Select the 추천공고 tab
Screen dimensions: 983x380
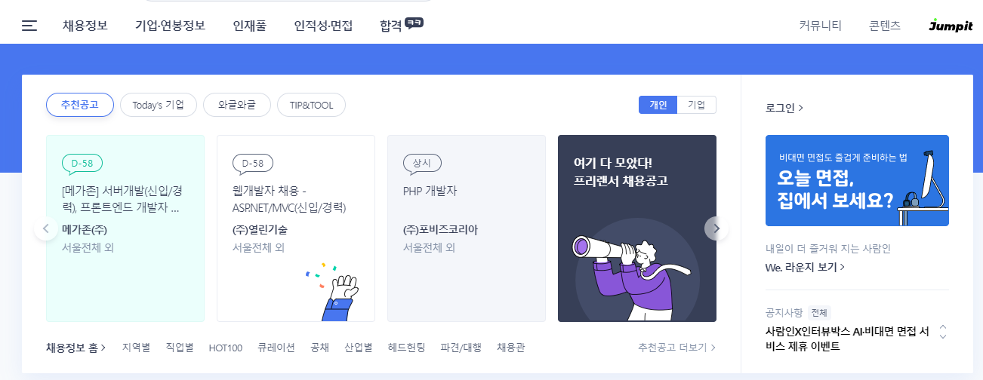[x=80, y=105]
